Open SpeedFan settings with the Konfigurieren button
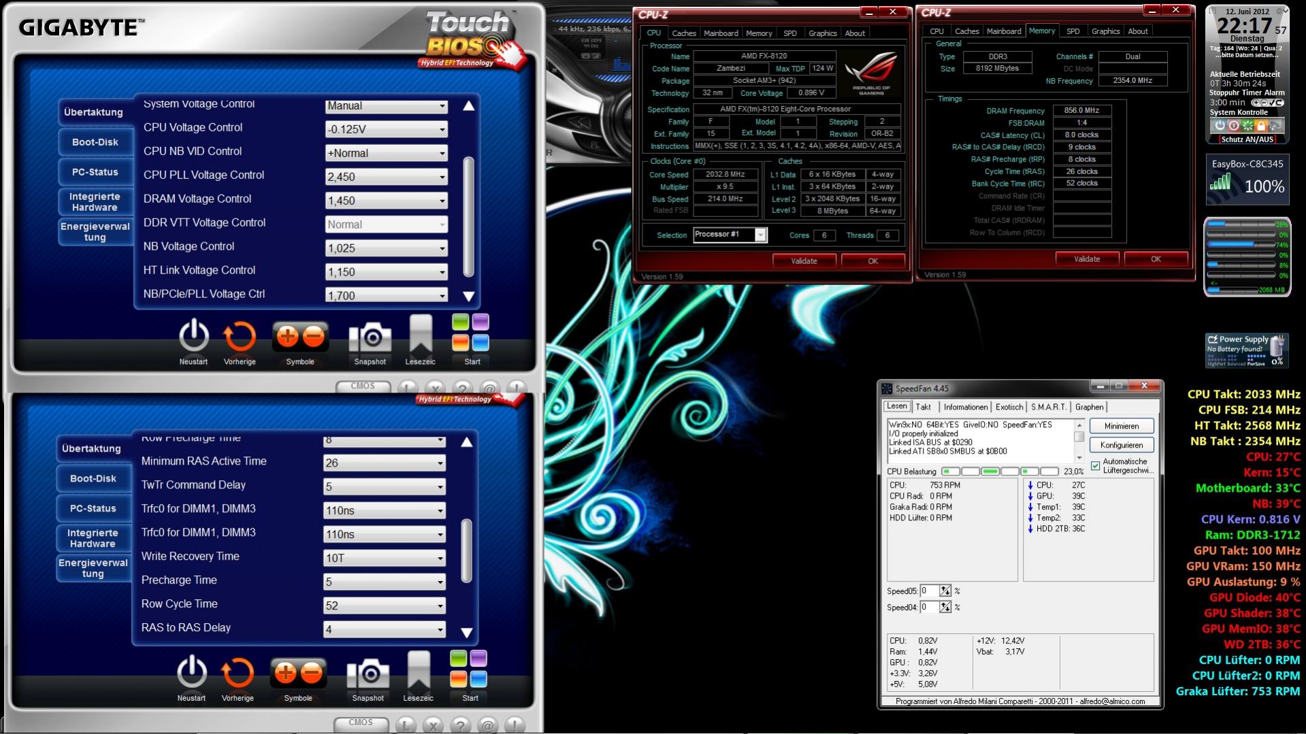This screenshot has height=734, width=1306. tap(1122, 445)
